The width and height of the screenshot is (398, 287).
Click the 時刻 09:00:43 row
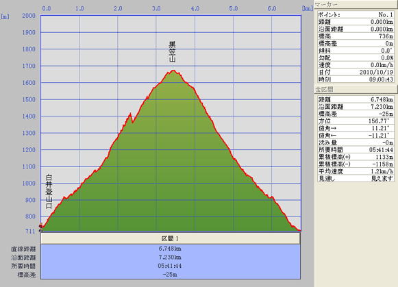(x=356, y=79)
